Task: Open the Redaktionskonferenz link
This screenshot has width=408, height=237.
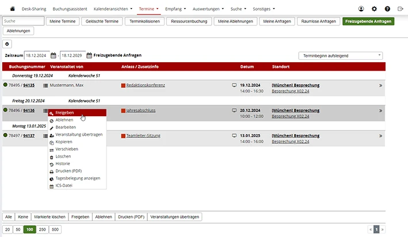Action: coord(146,85)
